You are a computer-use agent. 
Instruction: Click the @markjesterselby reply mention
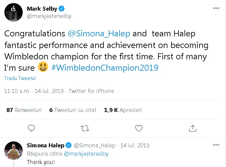[x=86, y=154]
